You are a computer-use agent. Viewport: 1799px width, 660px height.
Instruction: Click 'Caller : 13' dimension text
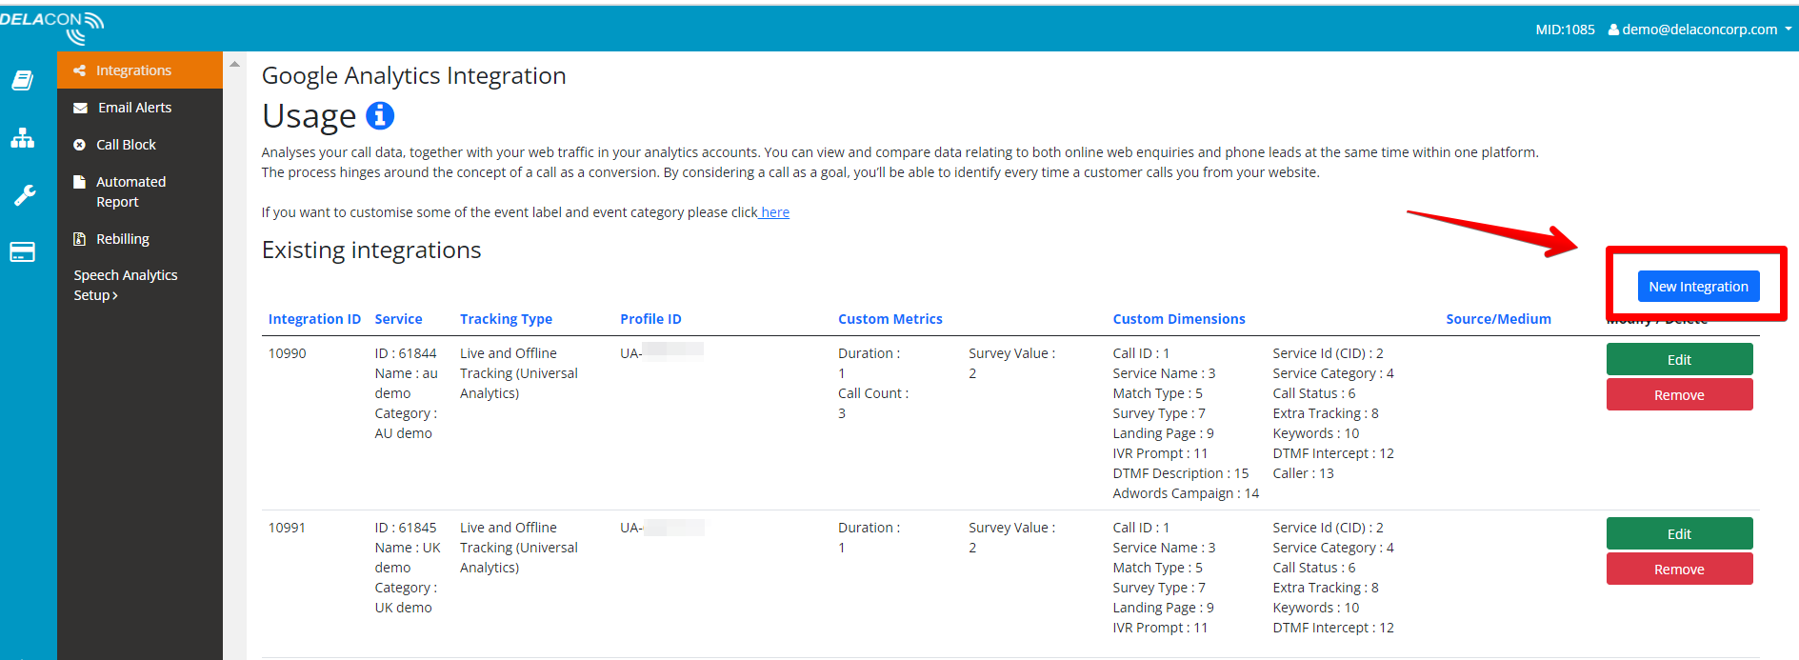(x=1303, y=473)
